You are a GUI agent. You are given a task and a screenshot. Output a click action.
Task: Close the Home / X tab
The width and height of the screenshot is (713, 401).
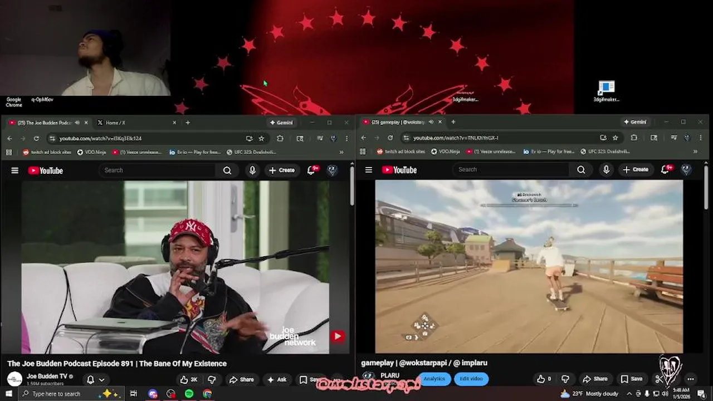(x=174, y=123)
